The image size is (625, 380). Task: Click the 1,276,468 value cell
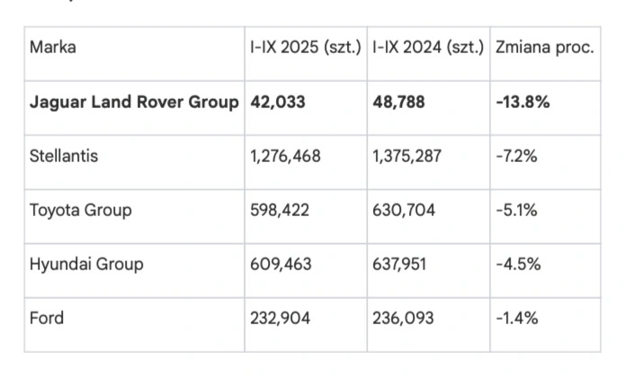pyautogui.click(x=285, y=156)
